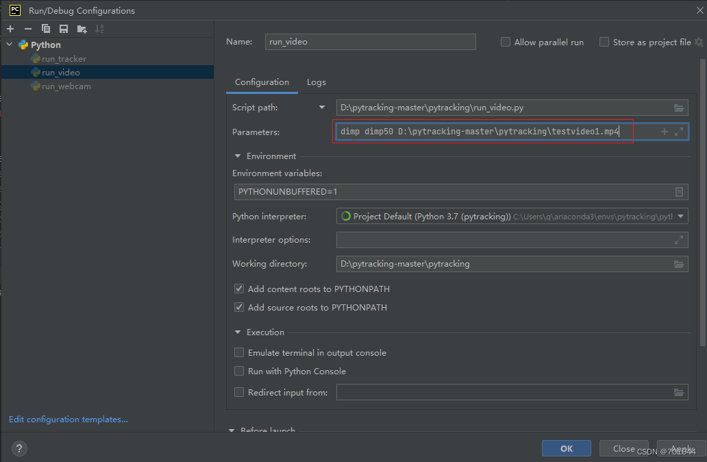
Task: Collapse the Environment section
Action: point(237,156)
